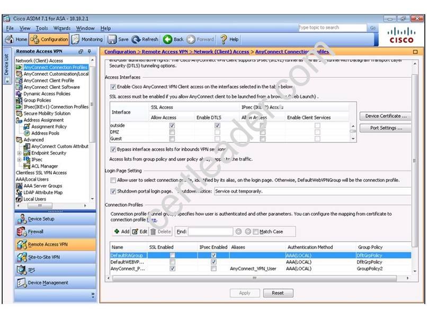The width and height of the screenshot is (427, 320).
Task: Edit the selected connection profile
Action: click(140, 232)
